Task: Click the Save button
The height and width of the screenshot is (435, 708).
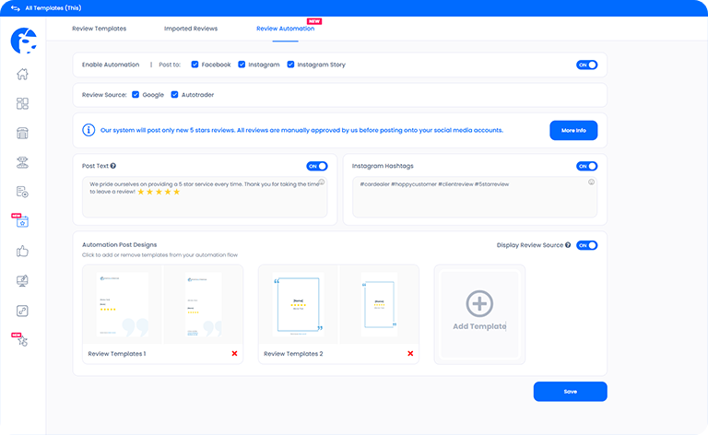Action: [x=570, y=391]
